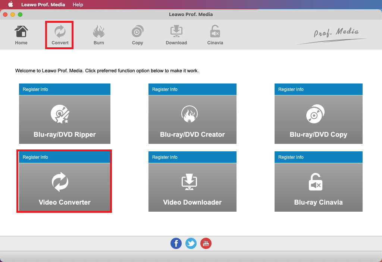Open the Download toolbar icon
The width and height of the screenshot is (382, 262).
[176, 35]
